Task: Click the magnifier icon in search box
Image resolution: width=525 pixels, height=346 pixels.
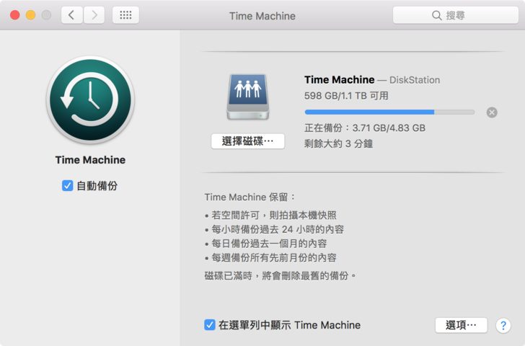Action: (x=436, y=15)
